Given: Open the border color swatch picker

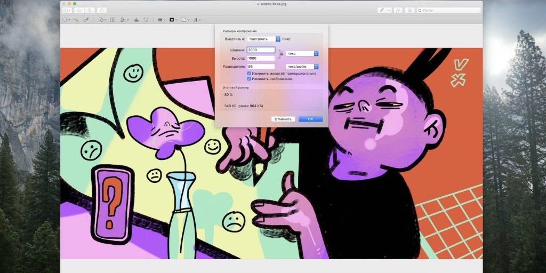Looking at the screenshot, I should [x=173, y=19].
